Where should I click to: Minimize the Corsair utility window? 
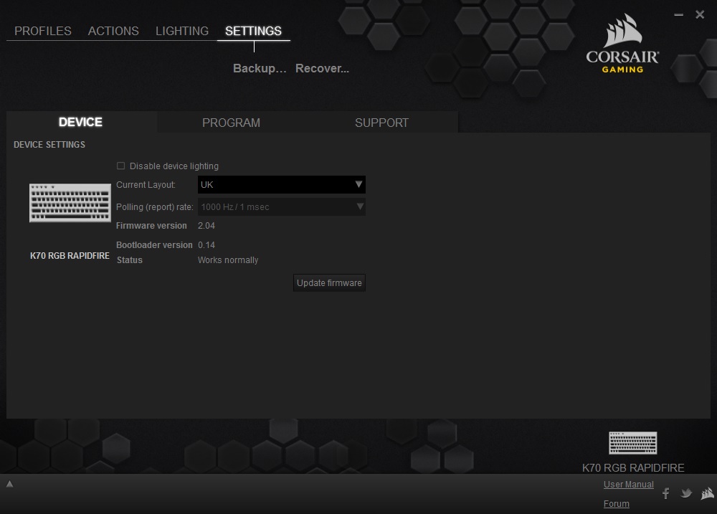click(678, 14)
